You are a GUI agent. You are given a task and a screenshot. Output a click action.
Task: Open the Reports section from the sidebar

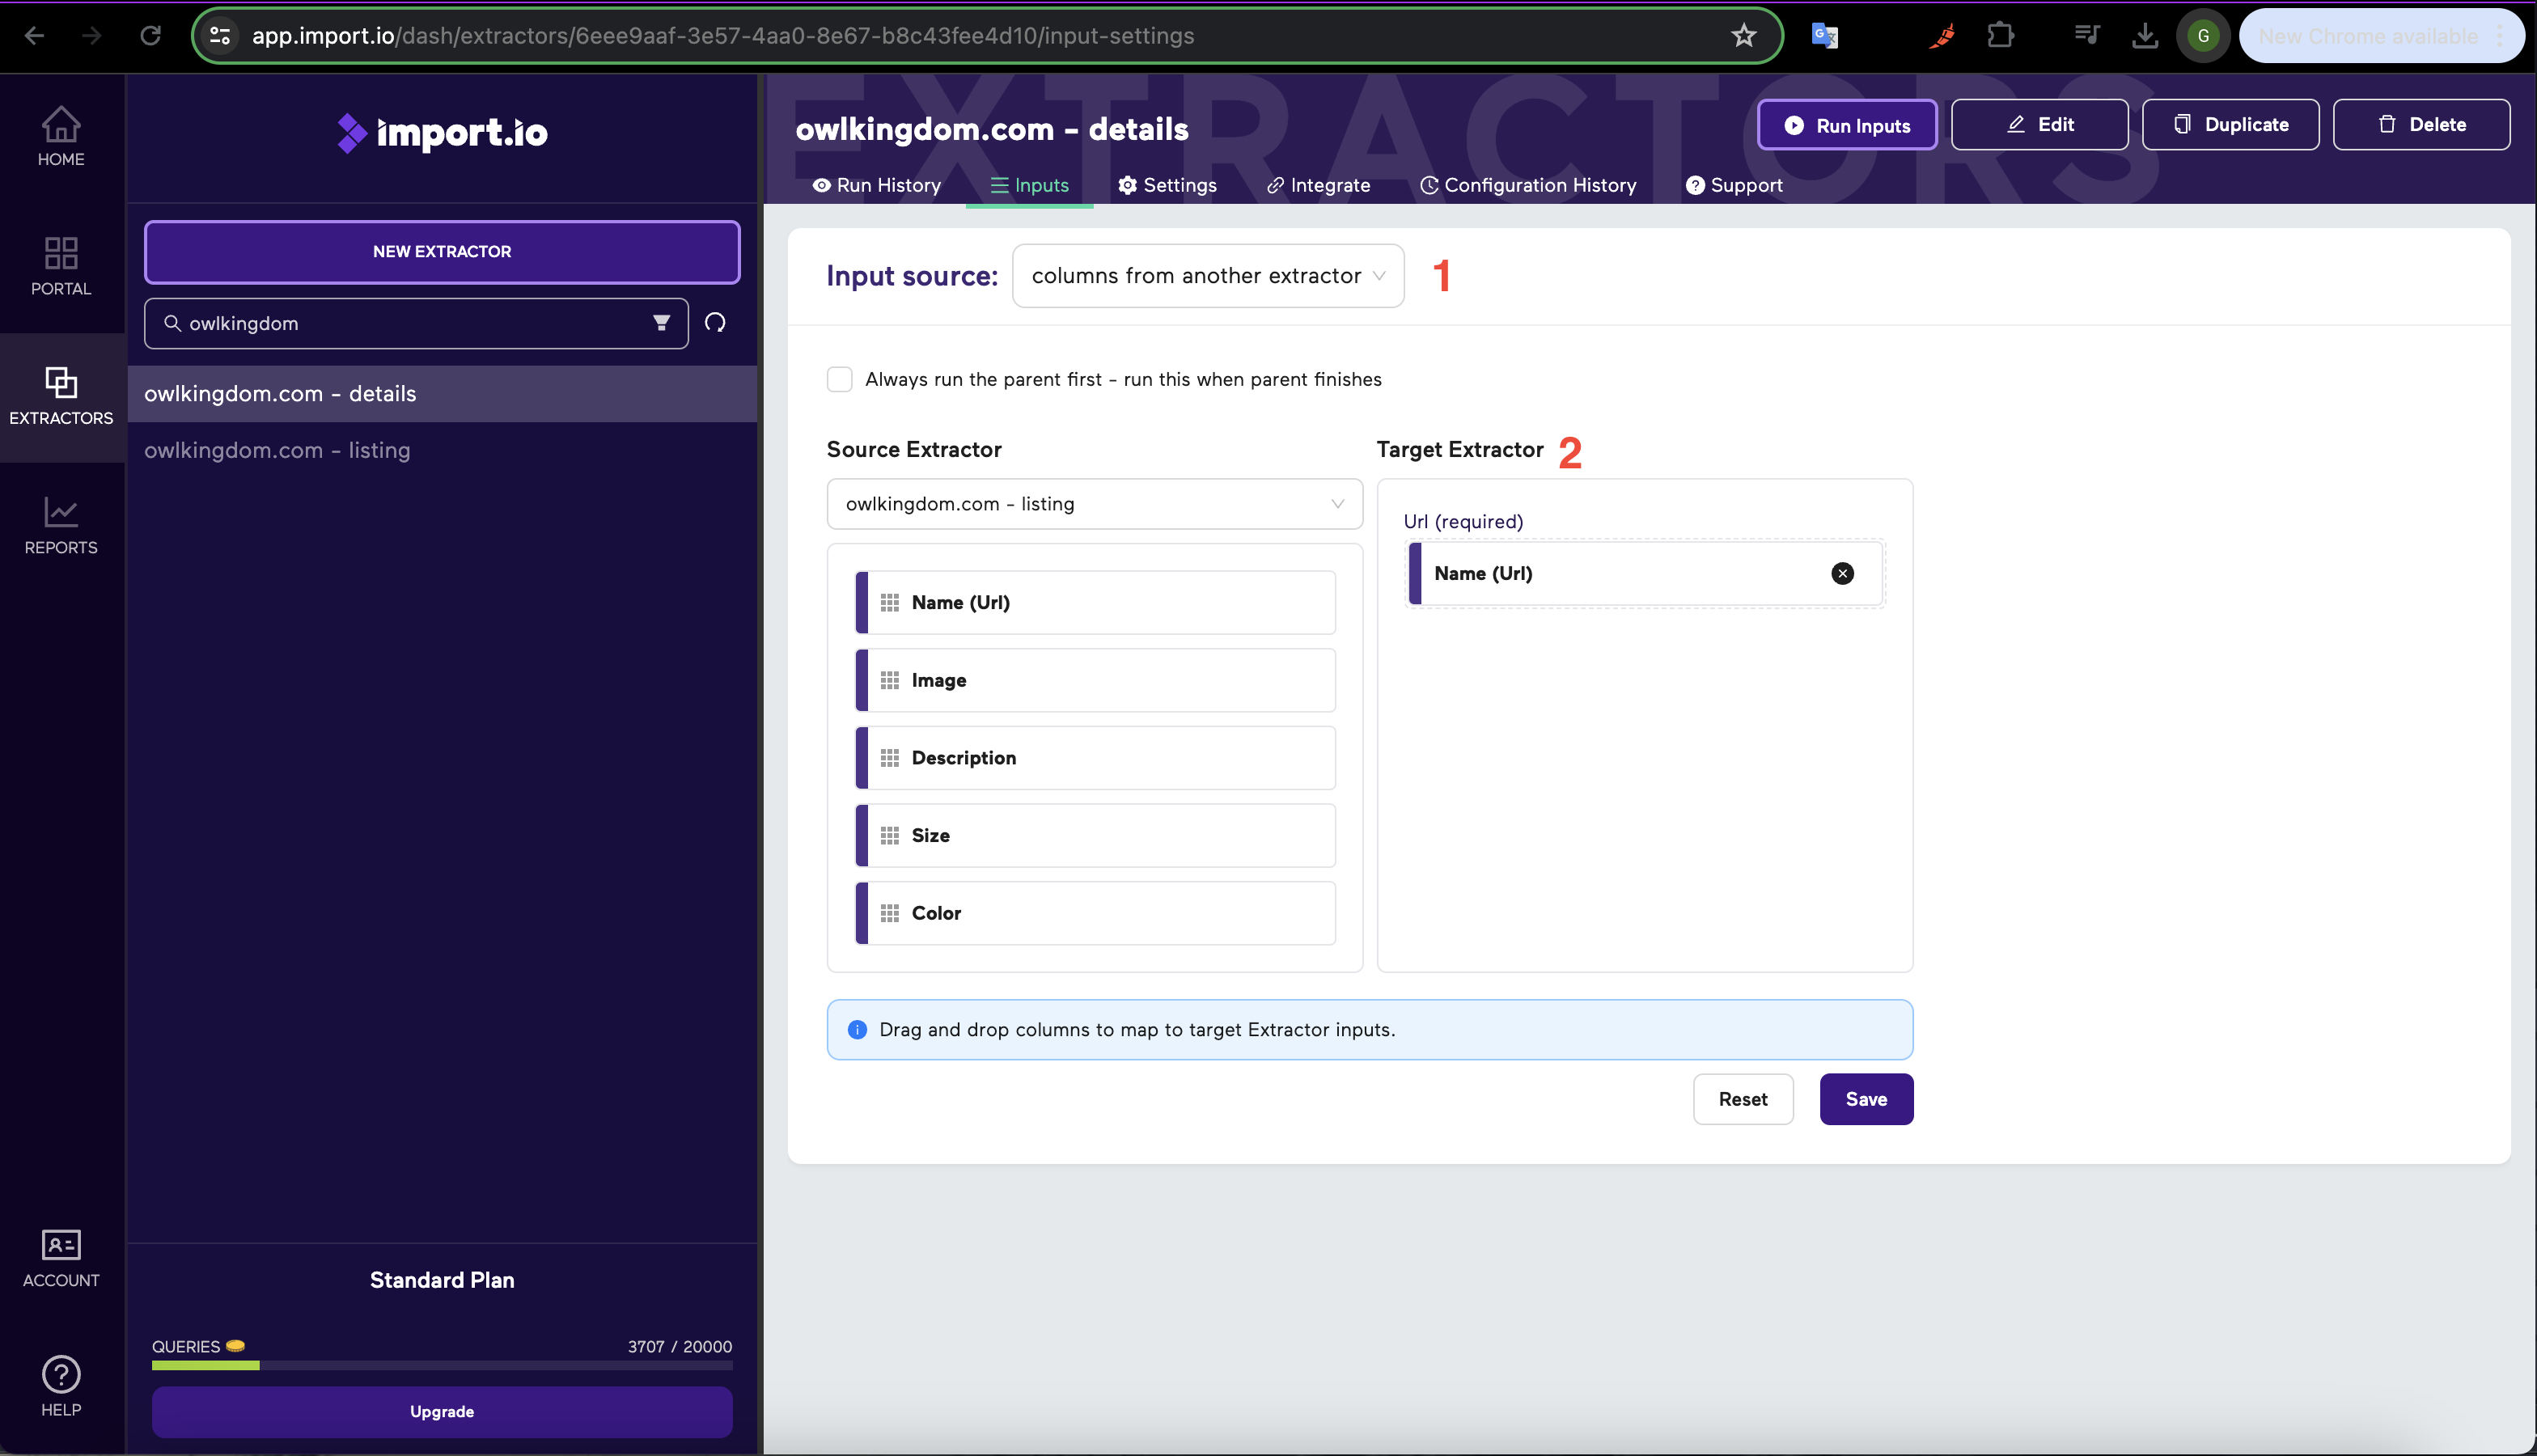[x=61, y=525]
